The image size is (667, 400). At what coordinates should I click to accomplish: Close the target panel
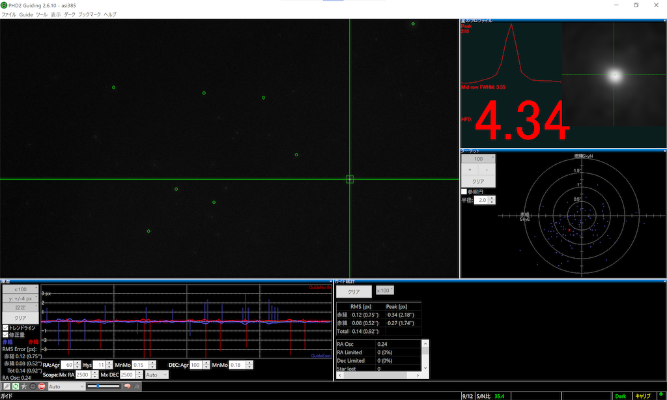pyautogui.click(x=664, y=150)
